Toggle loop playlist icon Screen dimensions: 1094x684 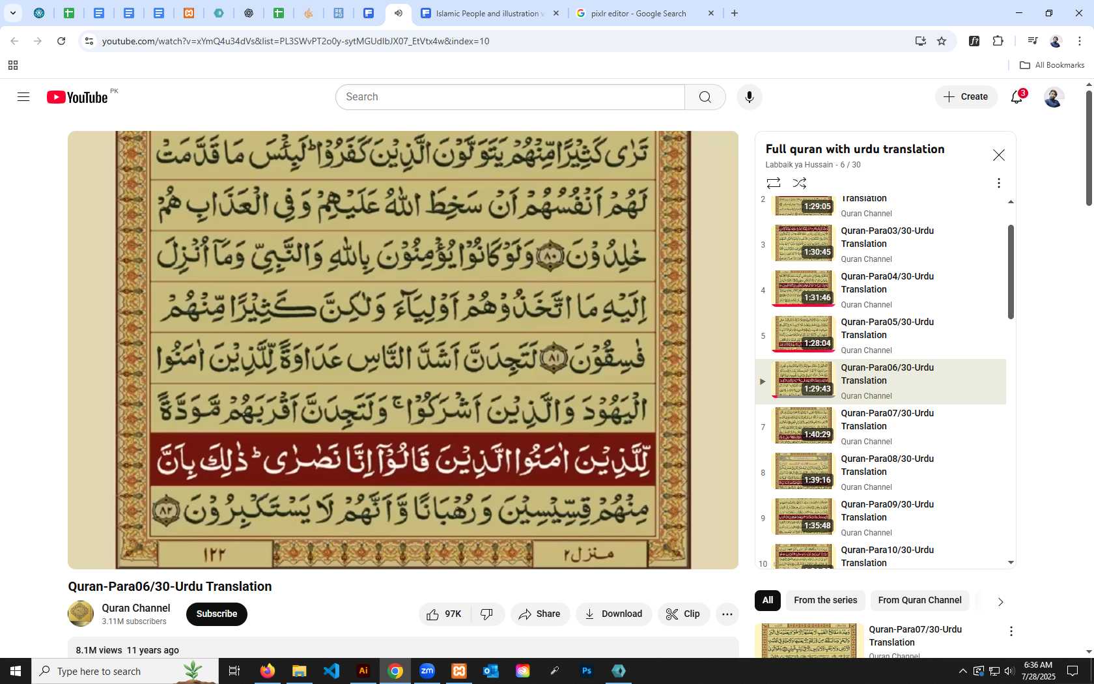(x=774, y=183)
